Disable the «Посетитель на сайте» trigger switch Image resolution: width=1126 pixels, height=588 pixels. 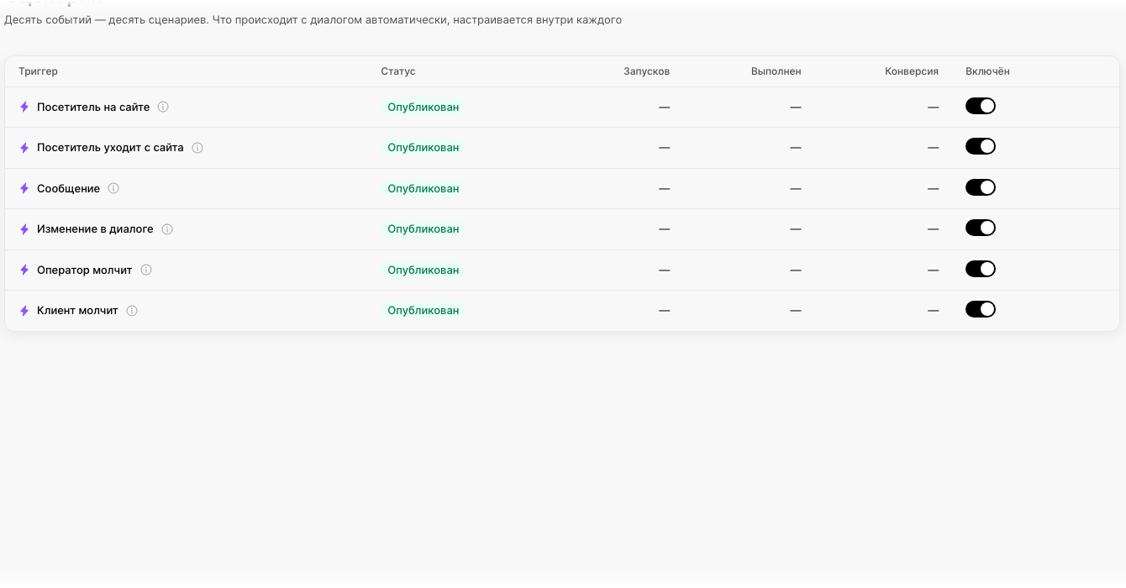[981, 106]
